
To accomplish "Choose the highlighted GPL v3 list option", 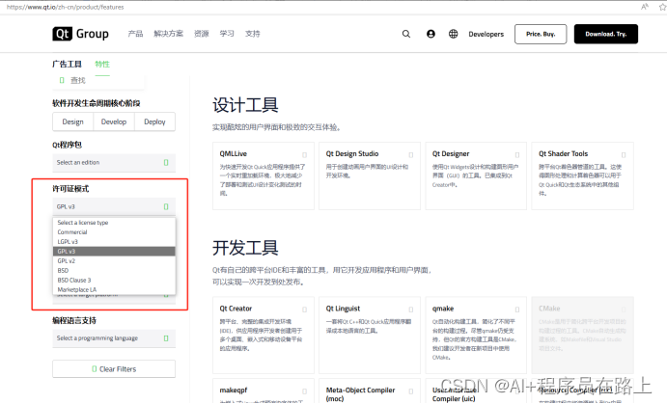I will coord(114,252).
